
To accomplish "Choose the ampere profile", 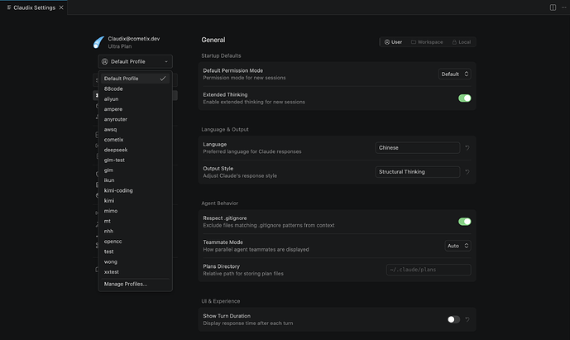I will coord(135,109).
